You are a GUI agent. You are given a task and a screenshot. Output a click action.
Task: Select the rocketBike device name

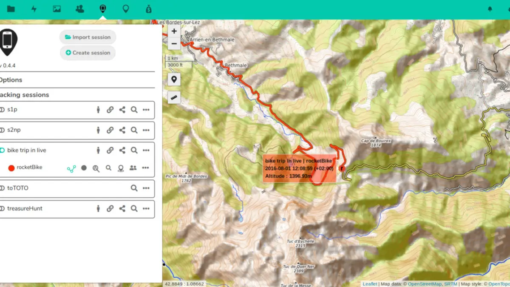(29, 168)
